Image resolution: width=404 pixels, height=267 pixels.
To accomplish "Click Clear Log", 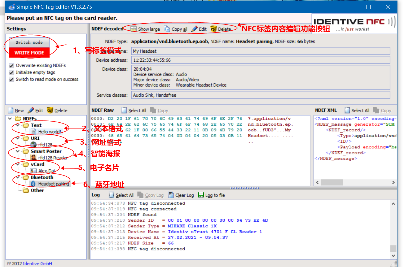I will click(x=181, y=195).
